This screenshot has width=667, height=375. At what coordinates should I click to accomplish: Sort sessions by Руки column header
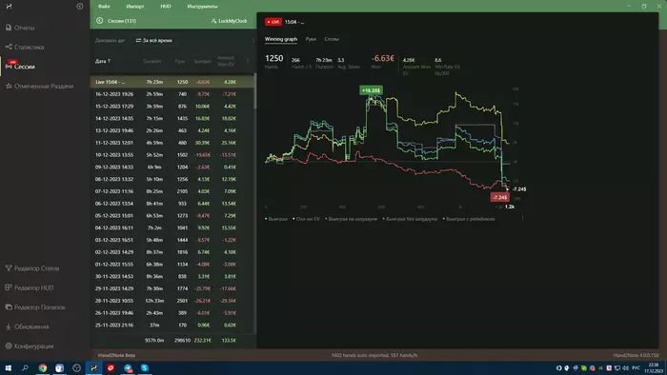coord(180,61)
